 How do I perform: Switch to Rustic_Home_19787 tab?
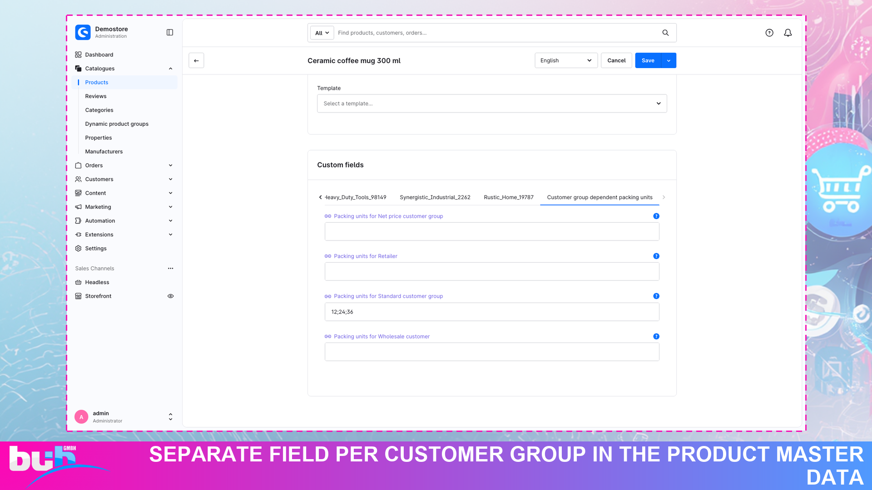[x=508, y=197]
